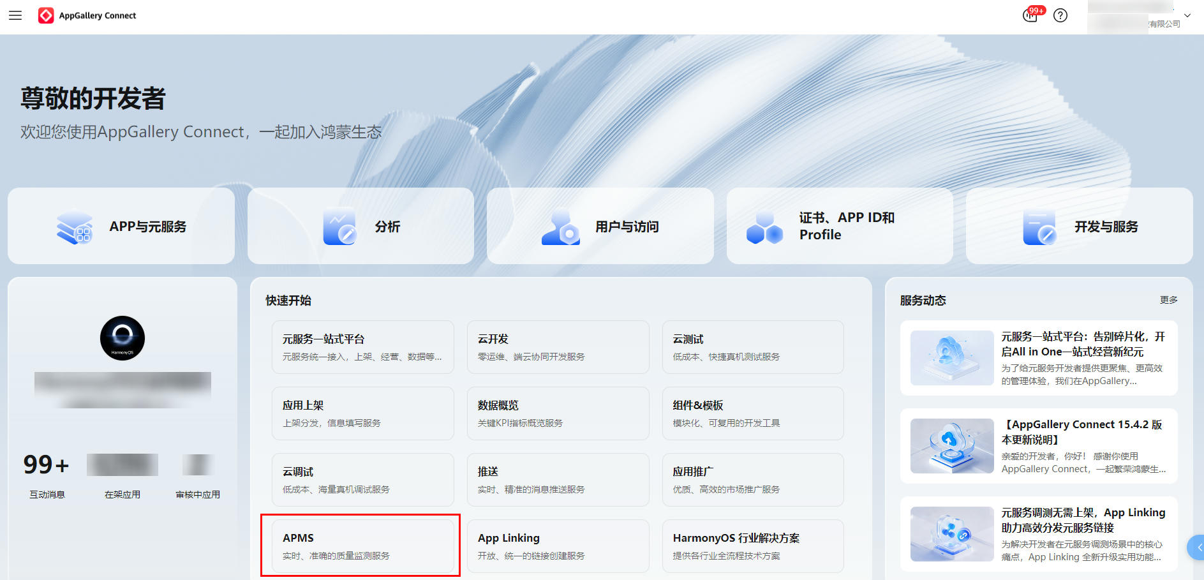
Task: Click the APP与元服务 stacked layers icon
Action: [75, 227]
